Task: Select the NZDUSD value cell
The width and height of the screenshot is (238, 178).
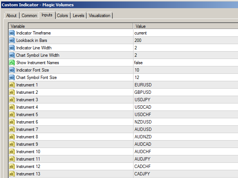Action: [186, 122]
